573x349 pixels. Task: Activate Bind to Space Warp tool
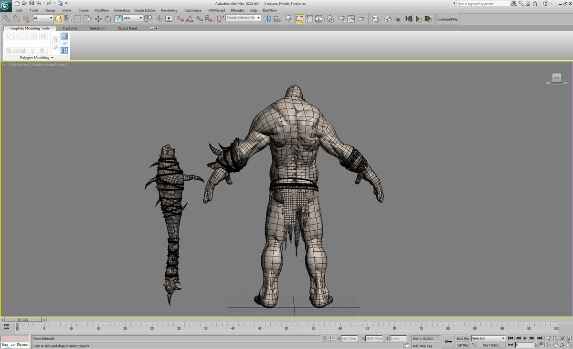[26, 19]
